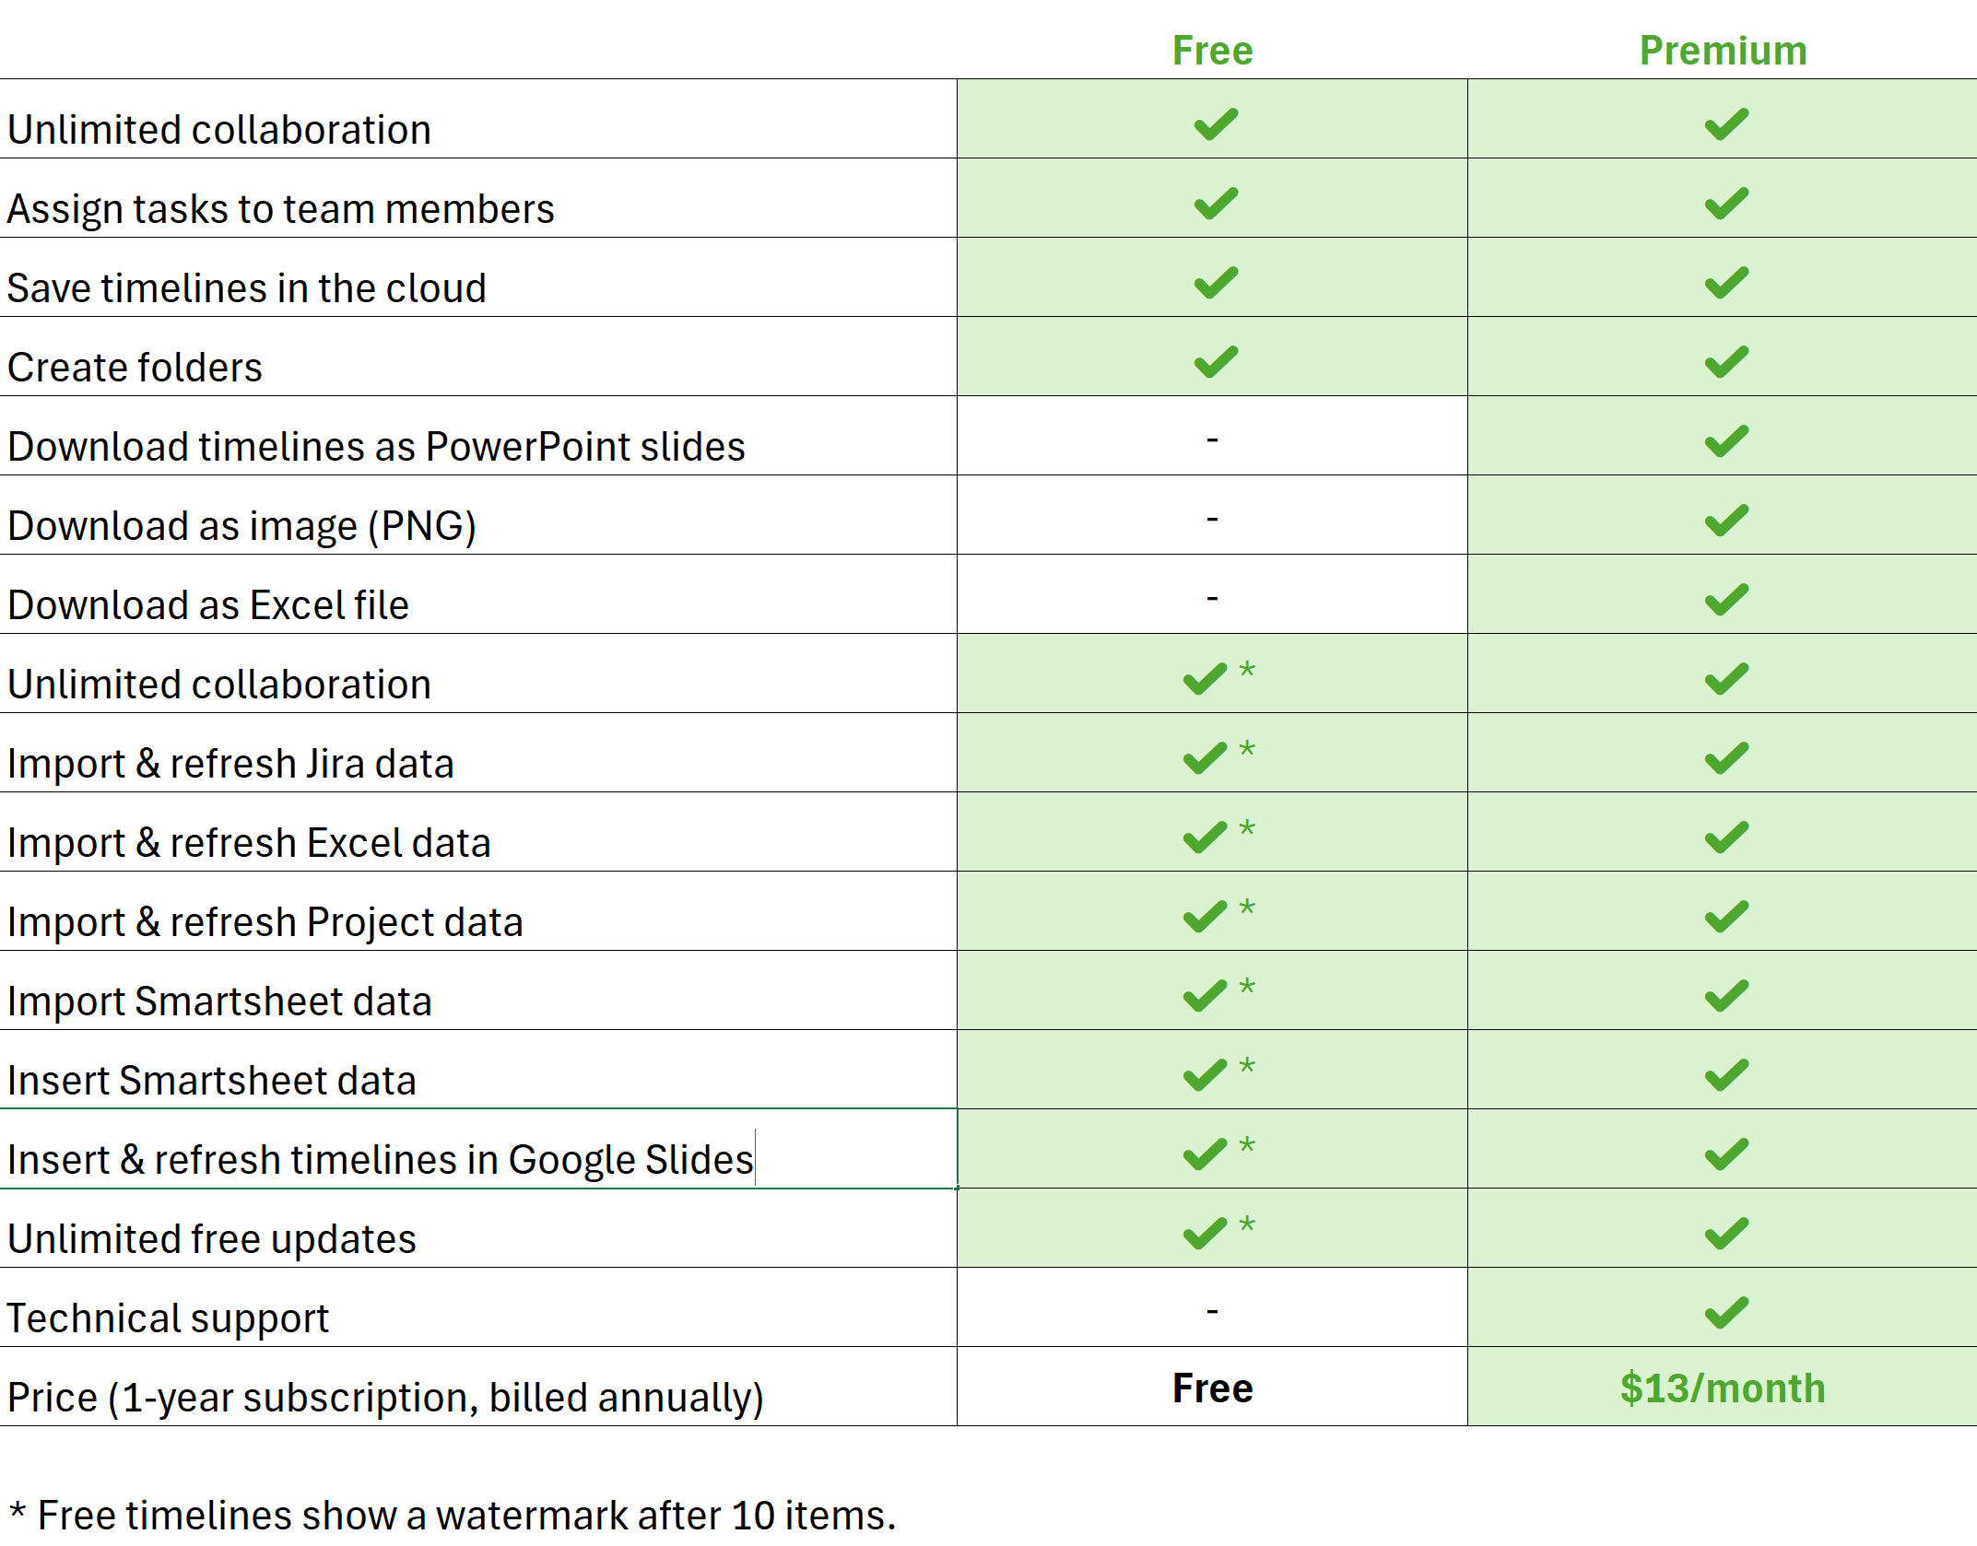Click the Free checkmark for Save timelines
The height and width of the screenshot is (1546, 1977).
(x=1216, y=283)
